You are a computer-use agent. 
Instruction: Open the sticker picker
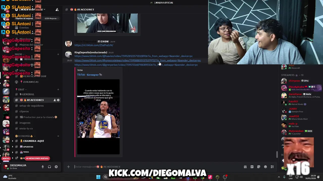coord(259,167)
